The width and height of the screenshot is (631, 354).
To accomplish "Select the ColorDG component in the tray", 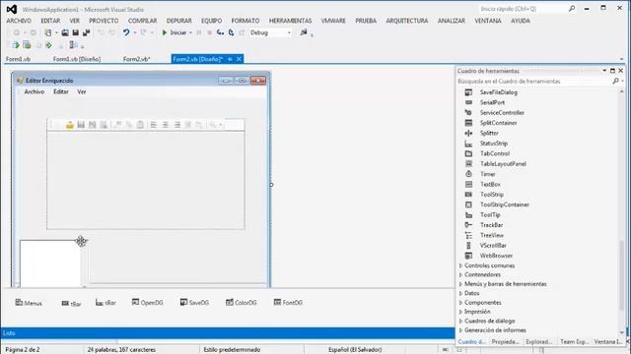I will [x=241, y=302].
